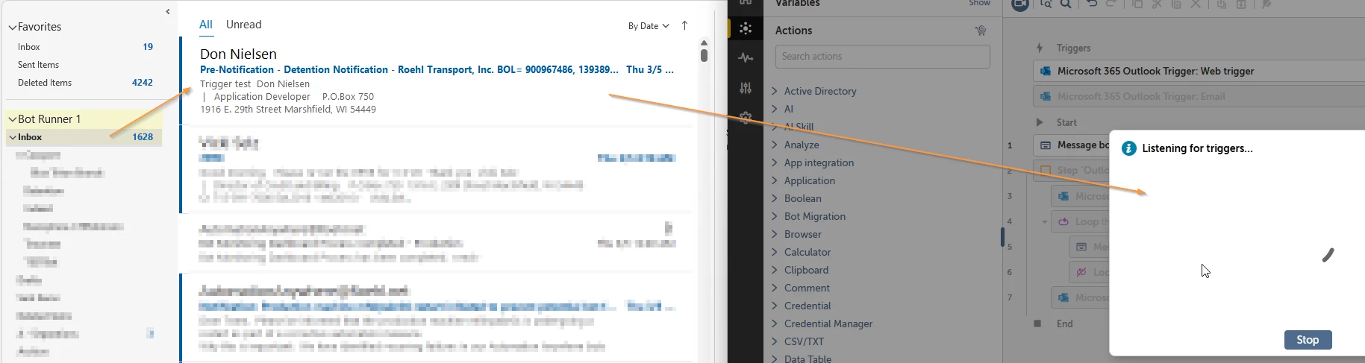Open the Don Nielsen email

point(438,81)
